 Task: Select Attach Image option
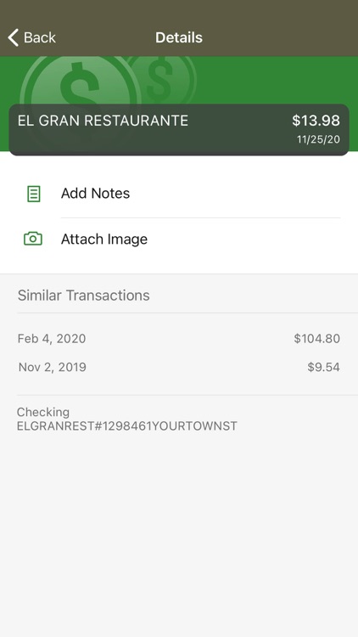click(179, 239)
